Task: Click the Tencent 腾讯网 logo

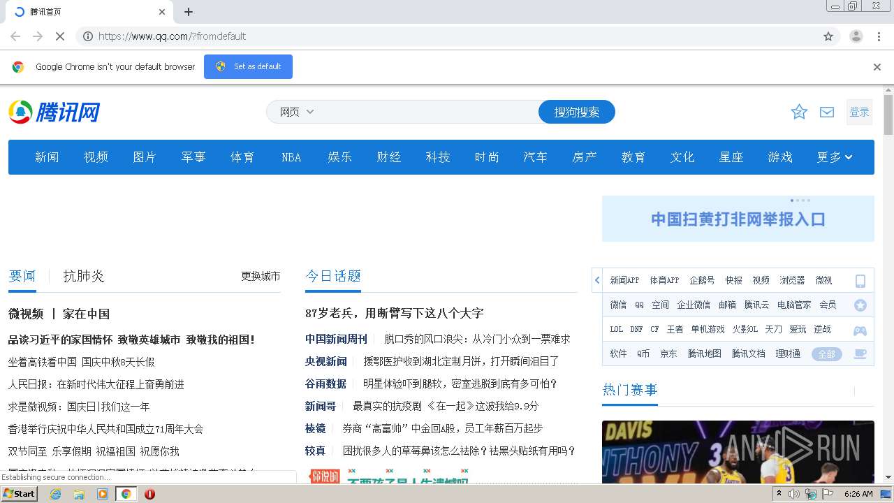Action: [x=54, y=112]
